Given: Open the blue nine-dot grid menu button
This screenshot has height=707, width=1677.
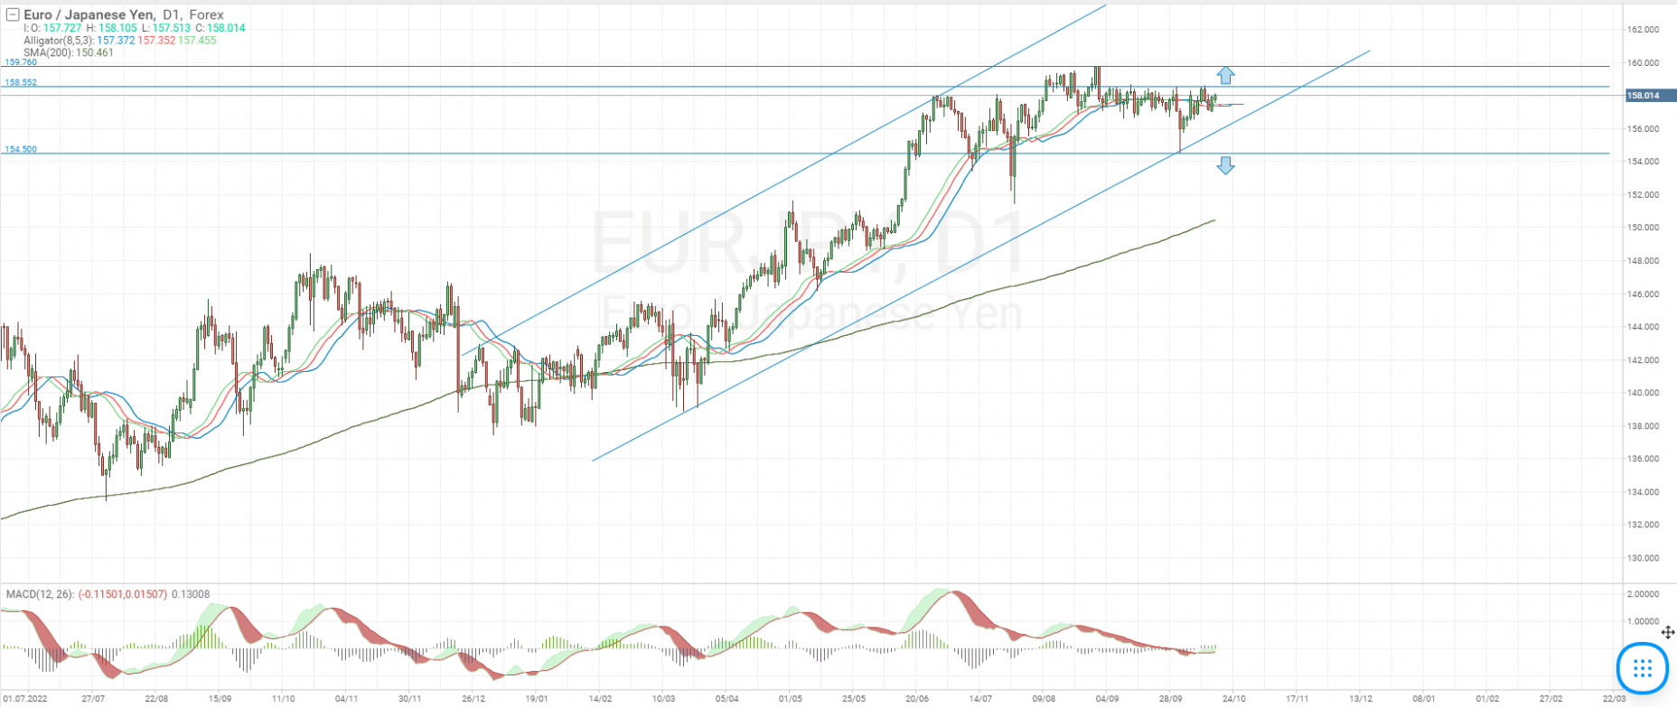Looking at the screenshot, I should [x=1643, y=669].
